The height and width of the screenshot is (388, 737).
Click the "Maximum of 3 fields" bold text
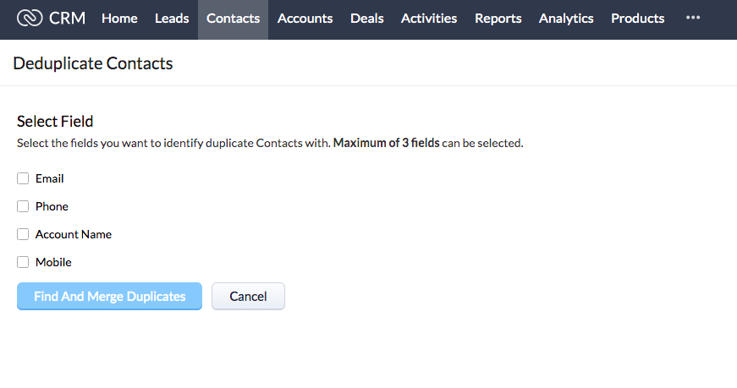click(386, 143)
